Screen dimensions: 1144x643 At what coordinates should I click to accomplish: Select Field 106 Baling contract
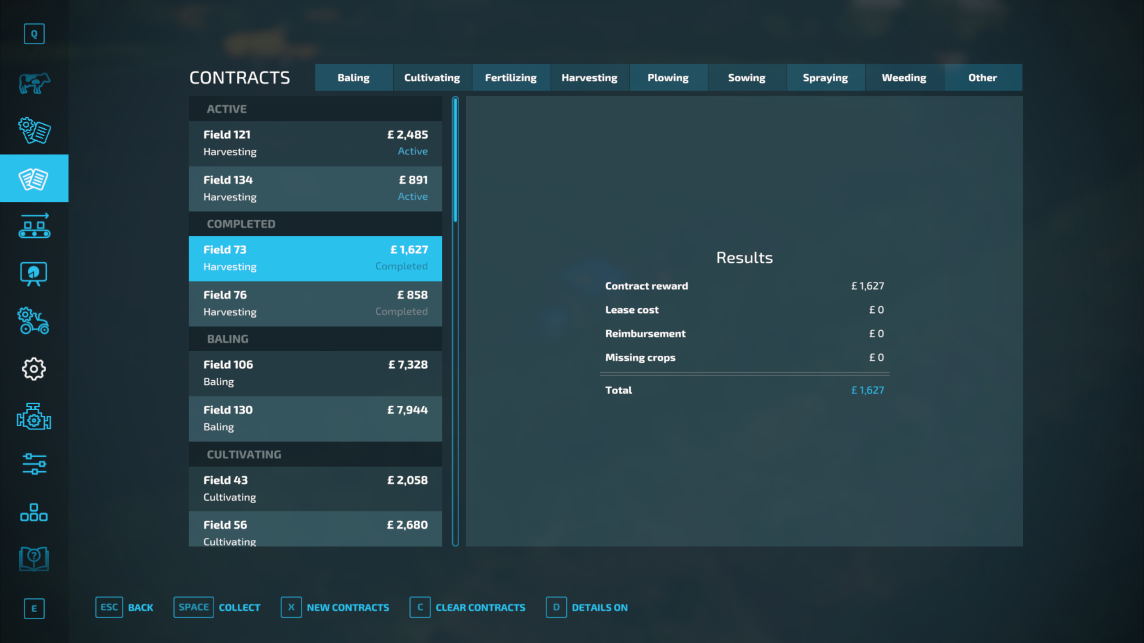tap(315, 373)
